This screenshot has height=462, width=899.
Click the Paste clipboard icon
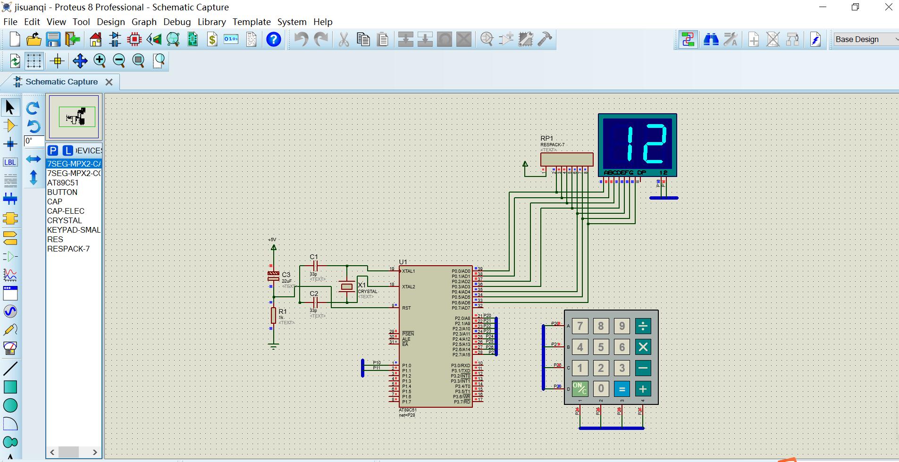point(383,39)
